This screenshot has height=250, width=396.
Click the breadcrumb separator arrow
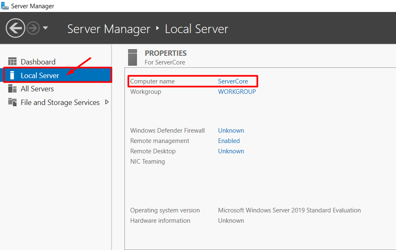157,28
